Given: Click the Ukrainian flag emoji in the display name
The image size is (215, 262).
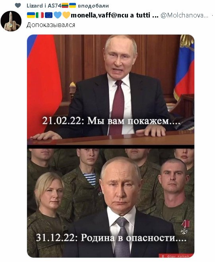Looking at the screenshot, I should [31, 15].
